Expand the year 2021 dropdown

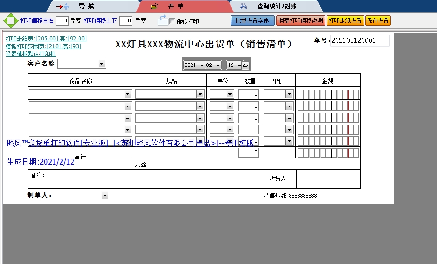pyautogui.click(x=201, y=66)
